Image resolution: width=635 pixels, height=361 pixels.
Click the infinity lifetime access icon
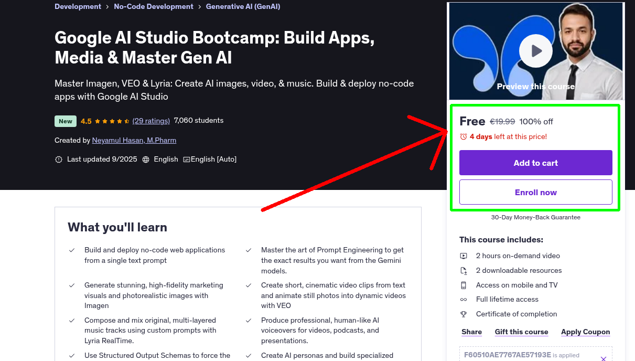point(464,300)
